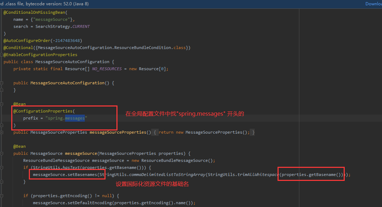Click ResourceBundleCondition in @Conditional annotation

tap(142, 48)
